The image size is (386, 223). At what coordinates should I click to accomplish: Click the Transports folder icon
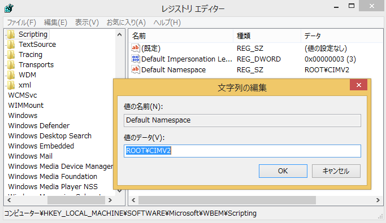tap(11, 65)
